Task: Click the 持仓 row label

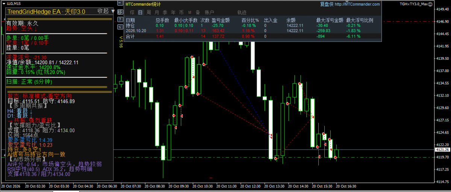Action: (x=130, y=25)
